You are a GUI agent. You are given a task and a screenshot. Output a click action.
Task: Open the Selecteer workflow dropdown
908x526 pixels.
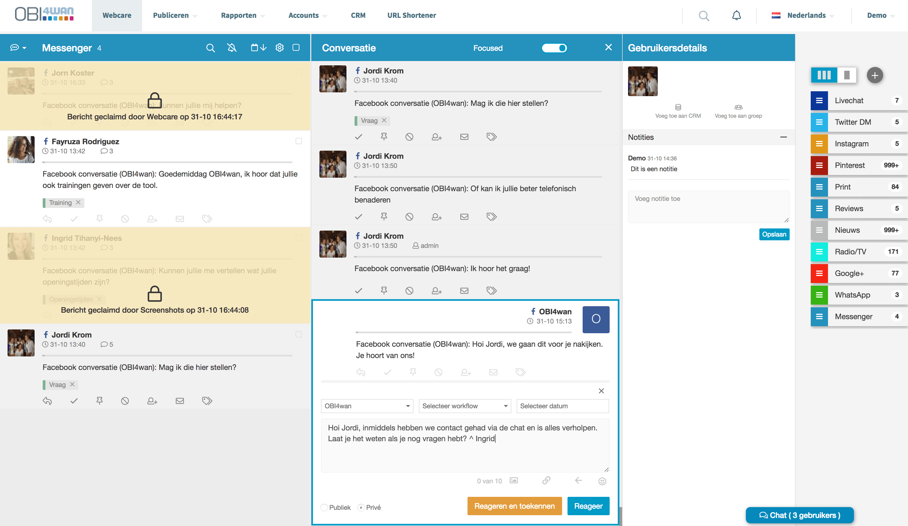tap(465, 406)
